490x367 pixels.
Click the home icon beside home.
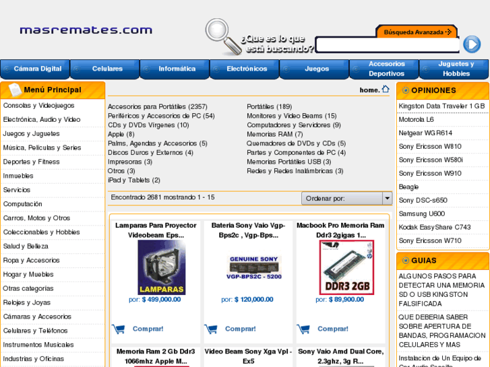386,89
